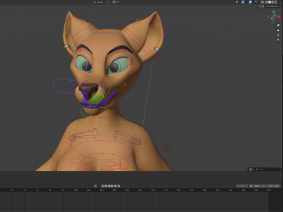Jump to next keyframe
The width and height of the screenshot is (283, 212).
coord(116,186)
